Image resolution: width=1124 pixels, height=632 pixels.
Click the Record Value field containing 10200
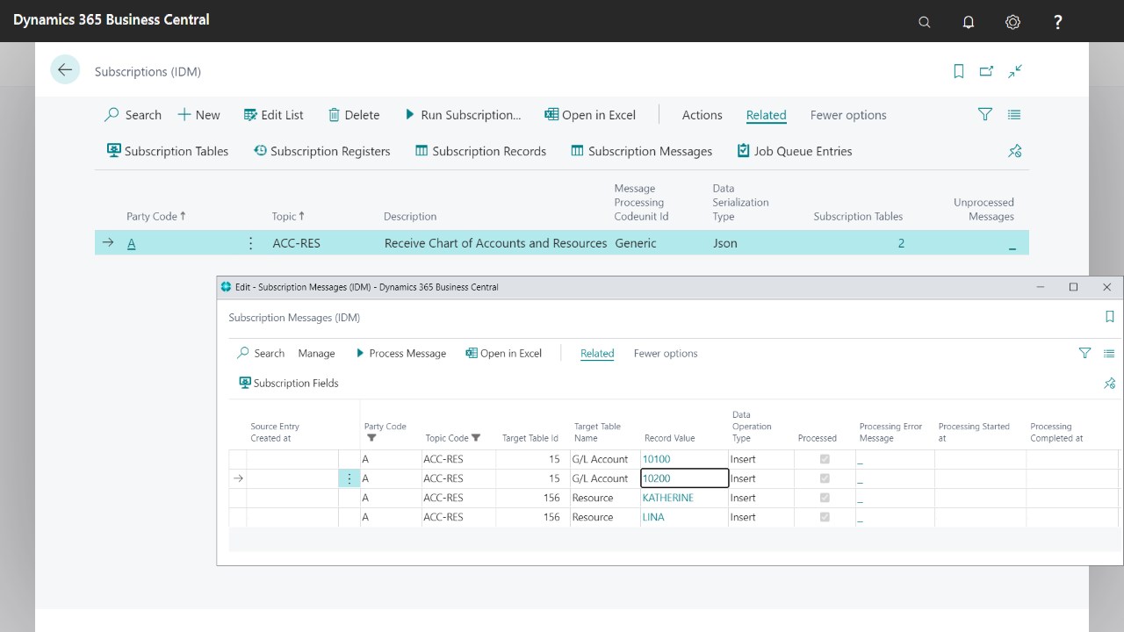pos(685,478)
